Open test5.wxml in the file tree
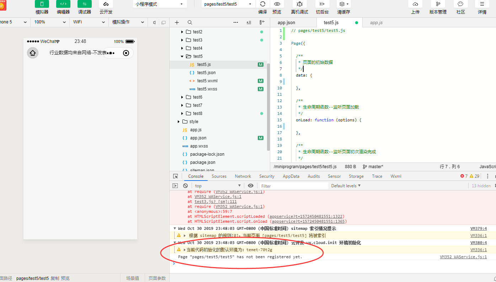 coord(207,81)
